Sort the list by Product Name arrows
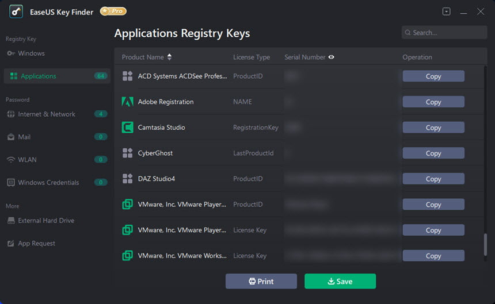The height and width of the screenshot is (304, 495). [170, 57]
